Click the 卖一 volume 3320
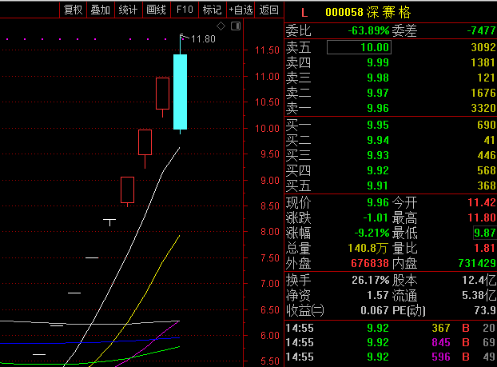 pyautogui.click(x=483, y=108)
